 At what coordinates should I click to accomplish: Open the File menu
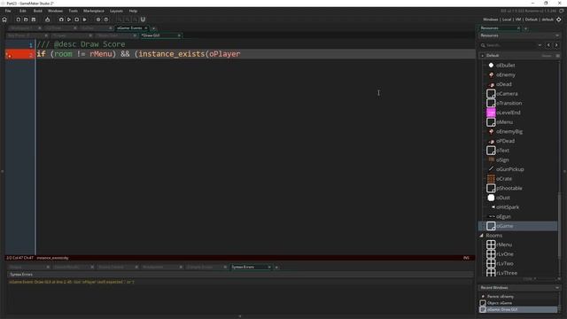point(8,12)
